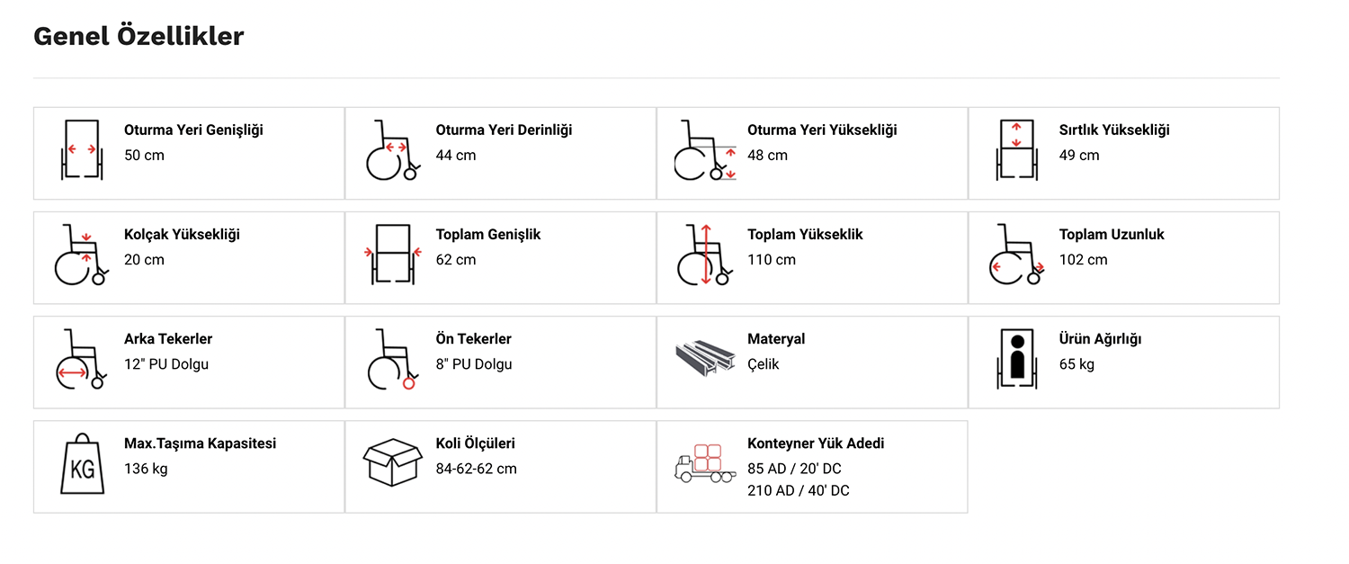Click the 84-62-62 cm box dimensions text
The image size is (1349, 564).
click(477, 469)
